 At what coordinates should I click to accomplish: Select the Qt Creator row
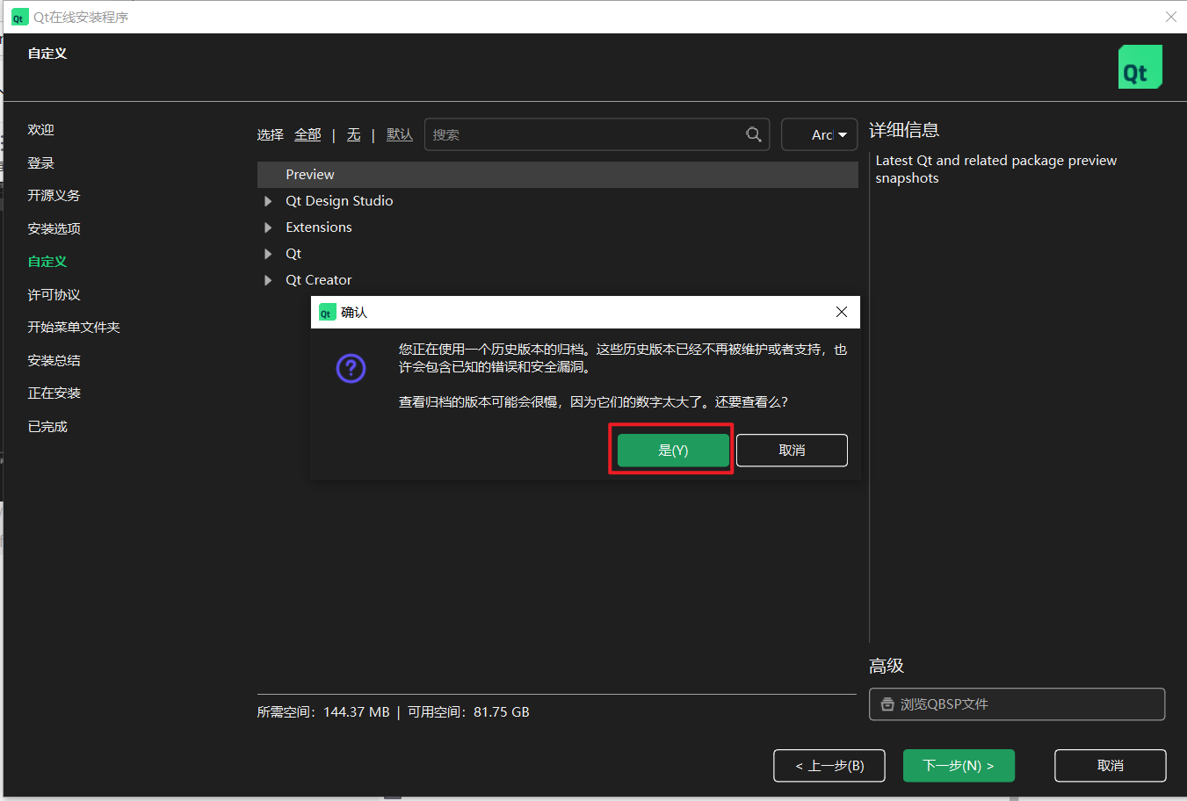(x=558, y=280)
